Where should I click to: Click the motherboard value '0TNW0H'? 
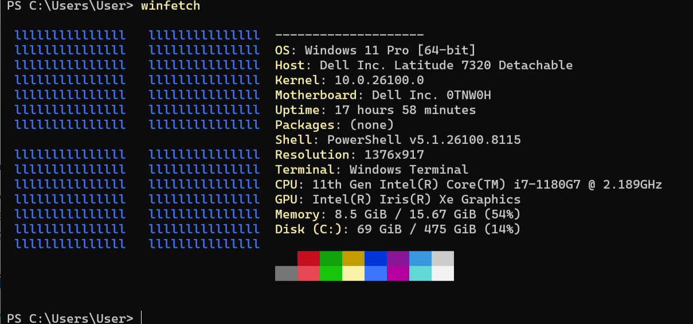(468, 95)
